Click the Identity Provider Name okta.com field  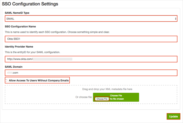pyautogui.click(x=91, y=59)
